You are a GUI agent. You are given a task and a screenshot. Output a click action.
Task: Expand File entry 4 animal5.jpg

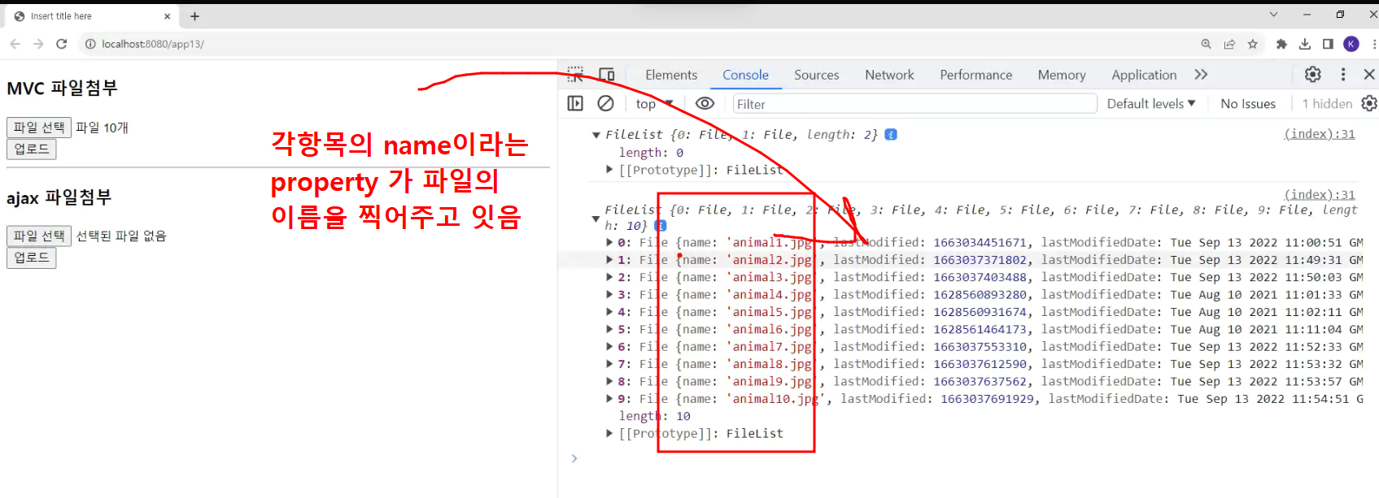[x=609, y=312]
